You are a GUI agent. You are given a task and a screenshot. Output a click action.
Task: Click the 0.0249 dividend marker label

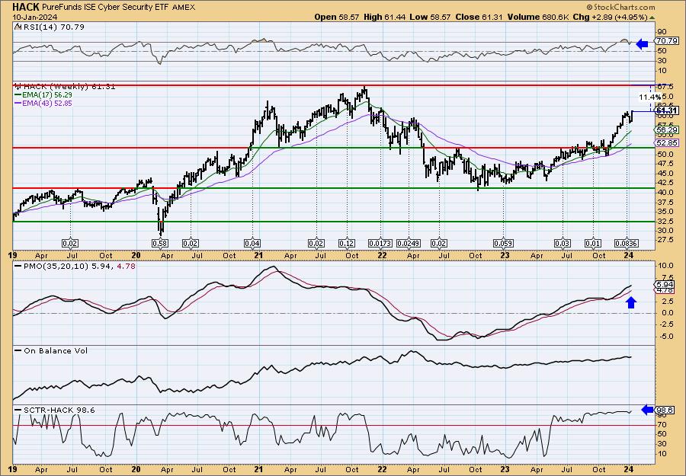point(409,243)
